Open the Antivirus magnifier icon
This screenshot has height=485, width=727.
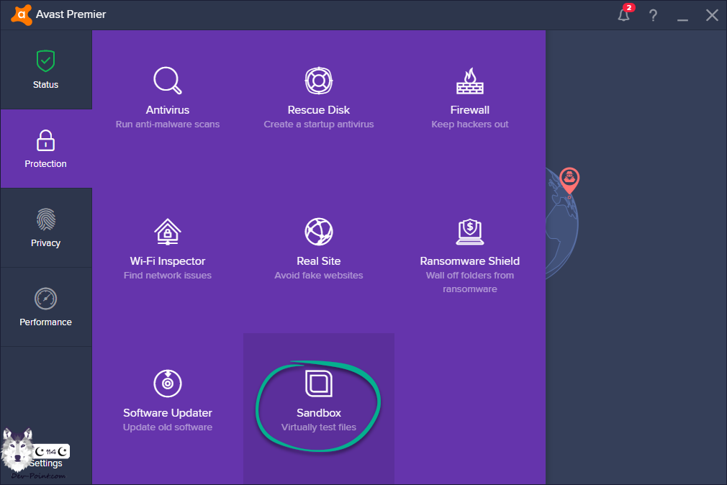click(x=167, y=81)
